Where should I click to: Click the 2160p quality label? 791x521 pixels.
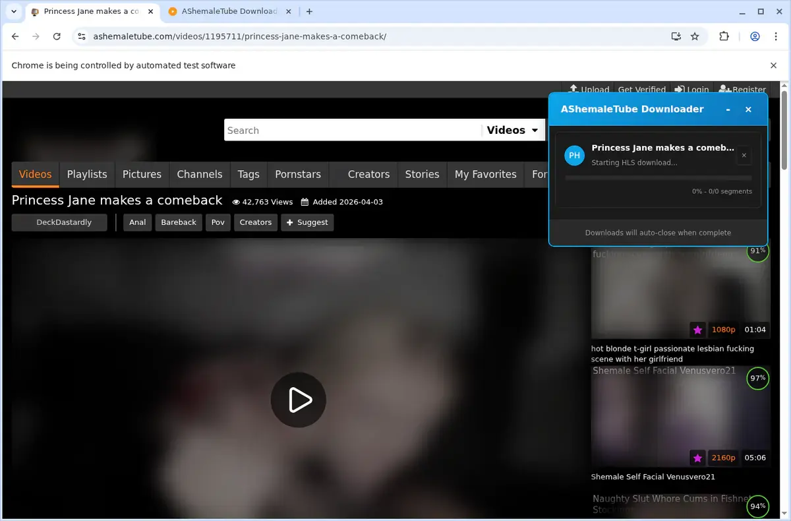coord(723,458)
